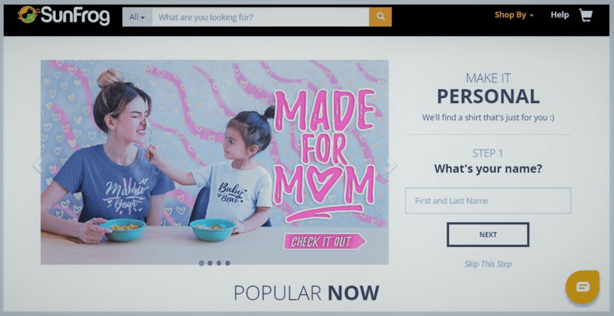Click the Made for Mom banner image
This screenshot has height=316, width=614.
(215, 162)
